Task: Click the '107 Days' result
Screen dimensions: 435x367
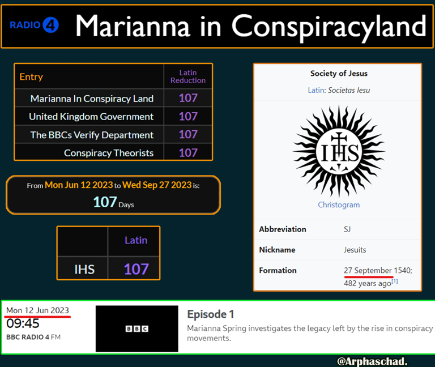Action: point(113,202)
